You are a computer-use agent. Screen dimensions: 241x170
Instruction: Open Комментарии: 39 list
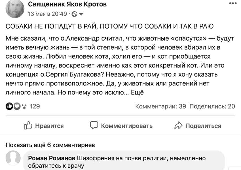coord(160,106)
